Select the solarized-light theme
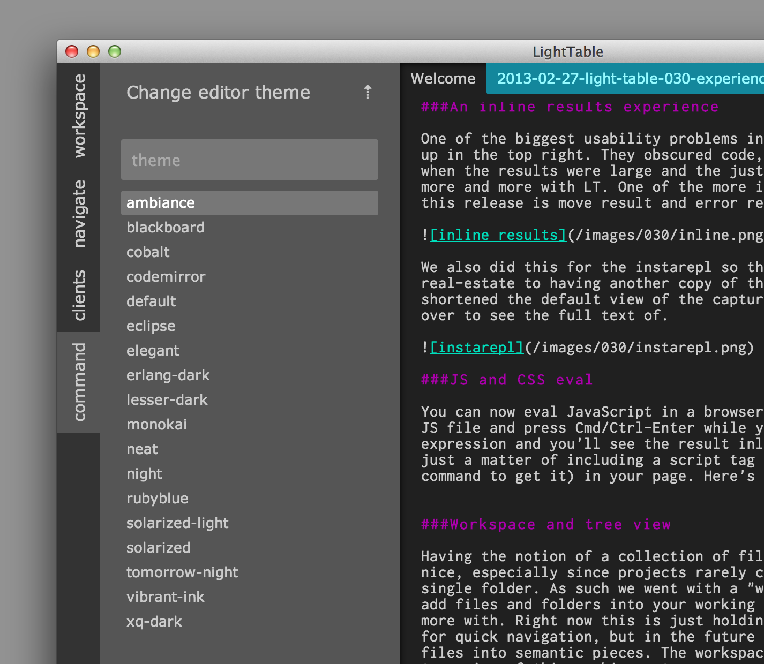 (177, 523)
